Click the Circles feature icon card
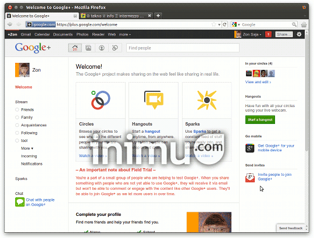The width and height of the screenshot is (314, 238). 101,100
